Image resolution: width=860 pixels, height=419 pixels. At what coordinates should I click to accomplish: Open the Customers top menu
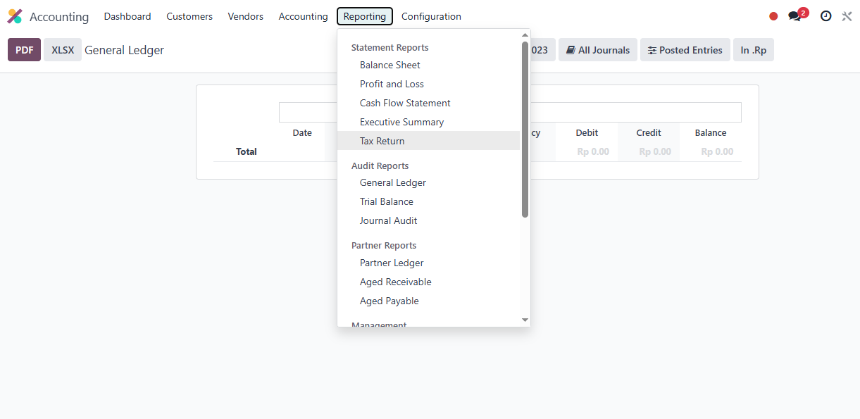(x=189, y=16)
